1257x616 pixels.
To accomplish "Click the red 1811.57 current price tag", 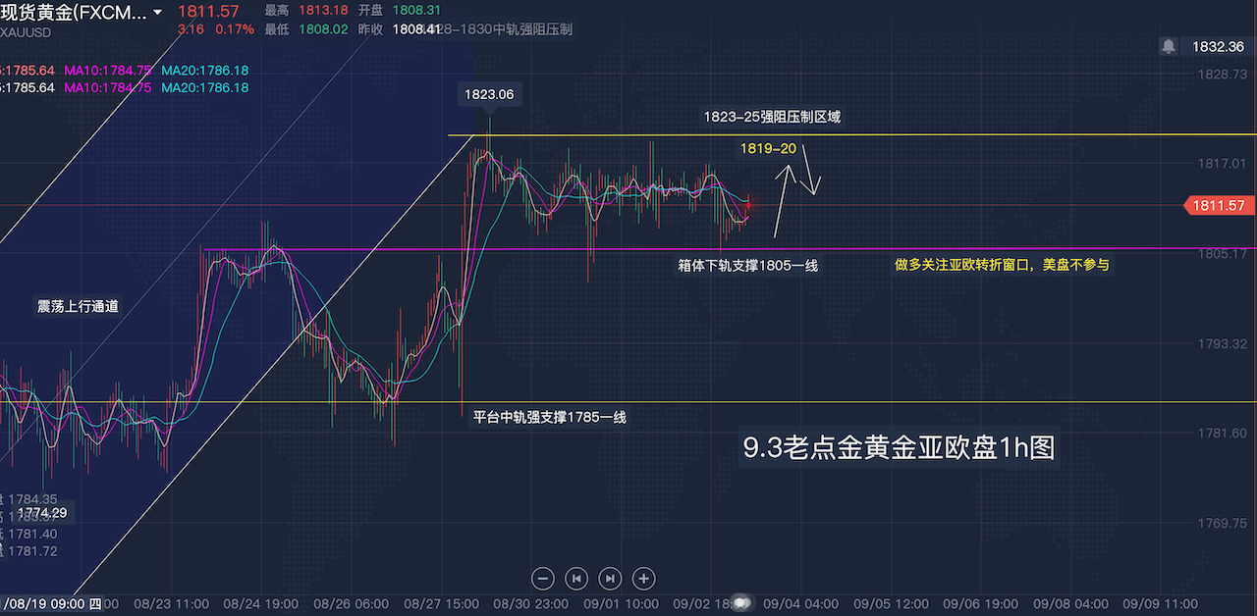I will click(x=1219, y=205).
